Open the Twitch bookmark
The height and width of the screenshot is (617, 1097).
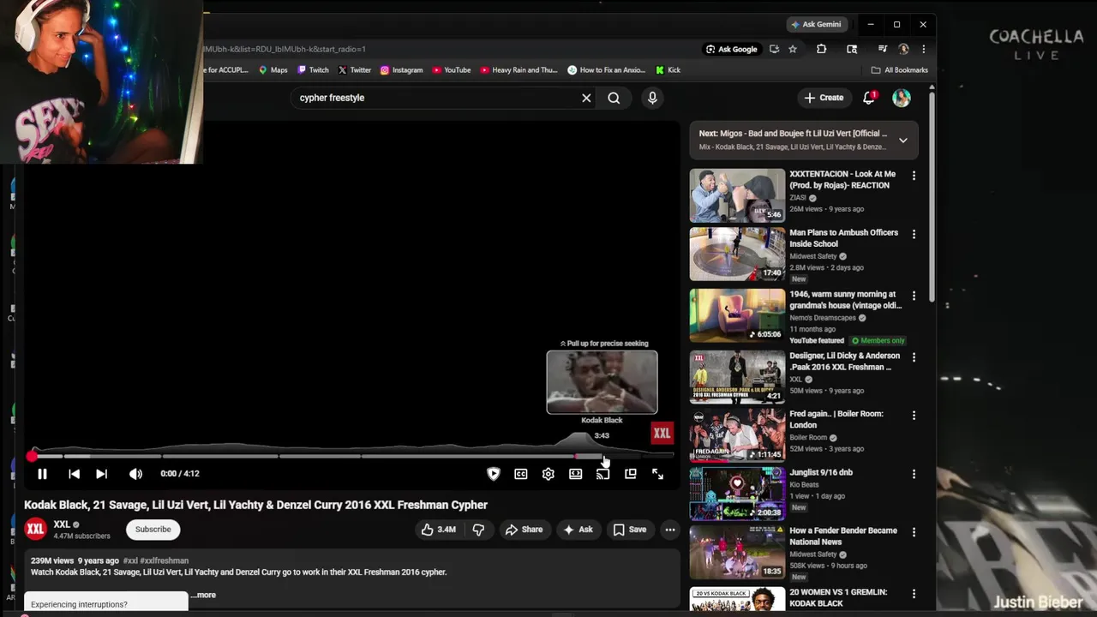[313, 70]
